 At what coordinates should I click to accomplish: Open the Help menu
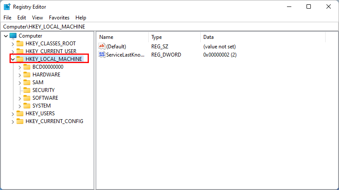[81, 18]
